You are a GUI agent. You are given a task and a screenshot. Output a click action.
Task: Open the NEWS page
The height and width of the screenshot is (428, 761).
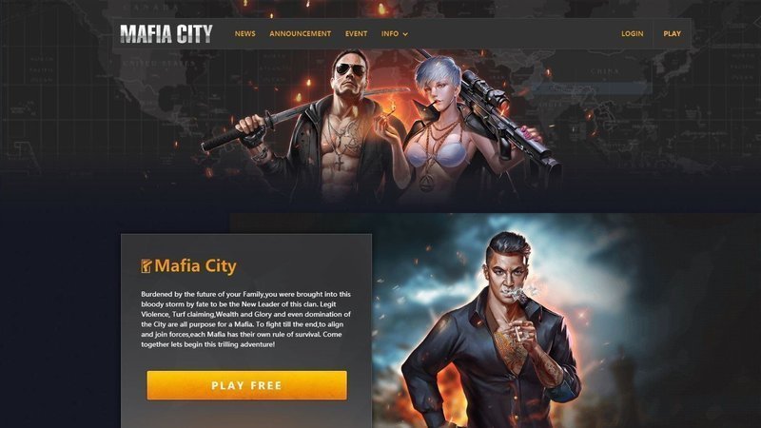[x=245, y=34]
